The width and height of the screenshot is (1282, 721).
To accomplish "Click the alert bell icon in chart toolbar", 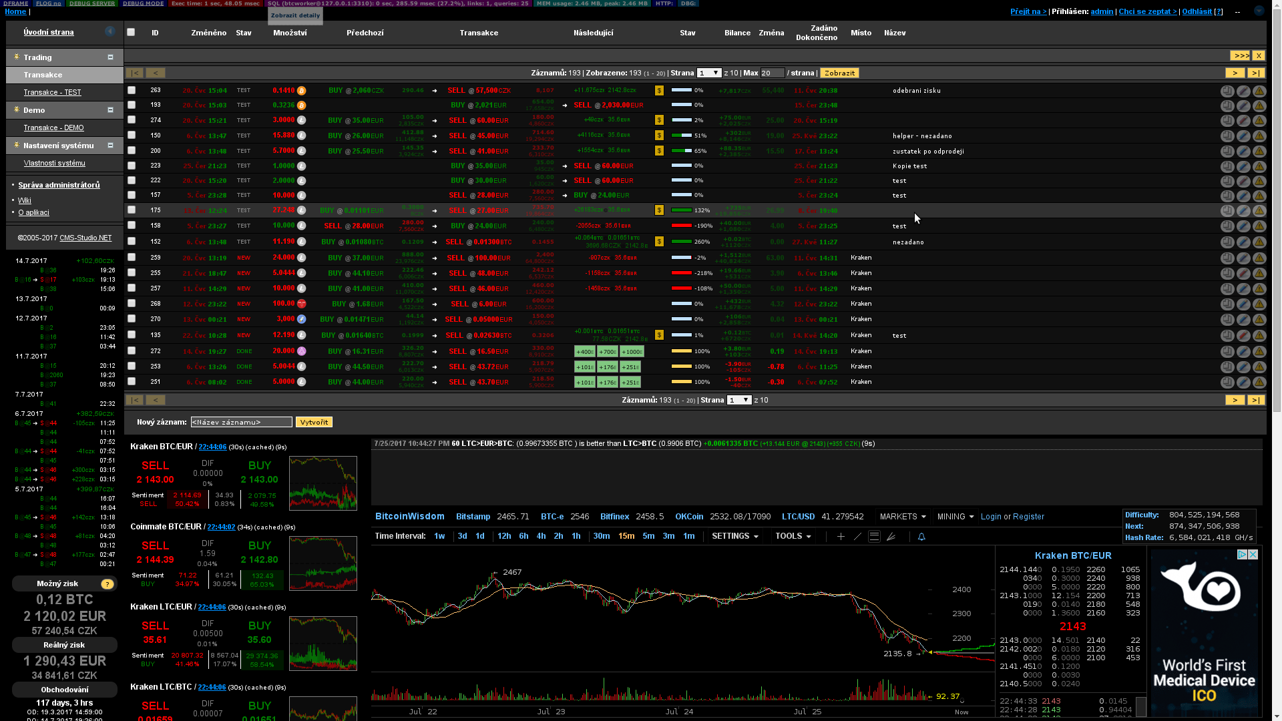I will pyautogui.click(x=921, y=537).
